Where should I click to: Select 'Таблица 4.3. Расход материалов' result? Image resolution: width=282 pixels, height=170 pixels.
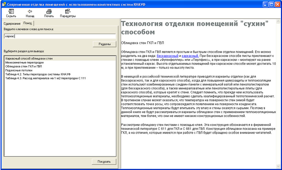click(60, 78)
